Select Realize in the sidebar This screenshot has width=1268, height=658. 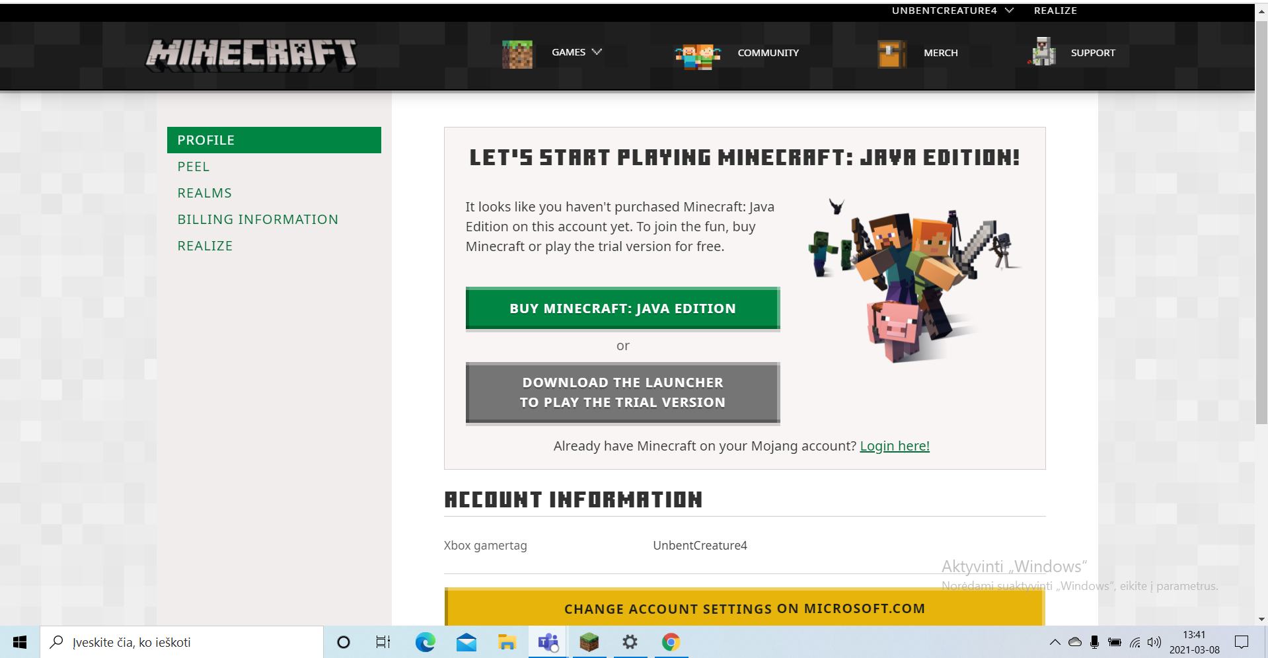pos(205,246)
